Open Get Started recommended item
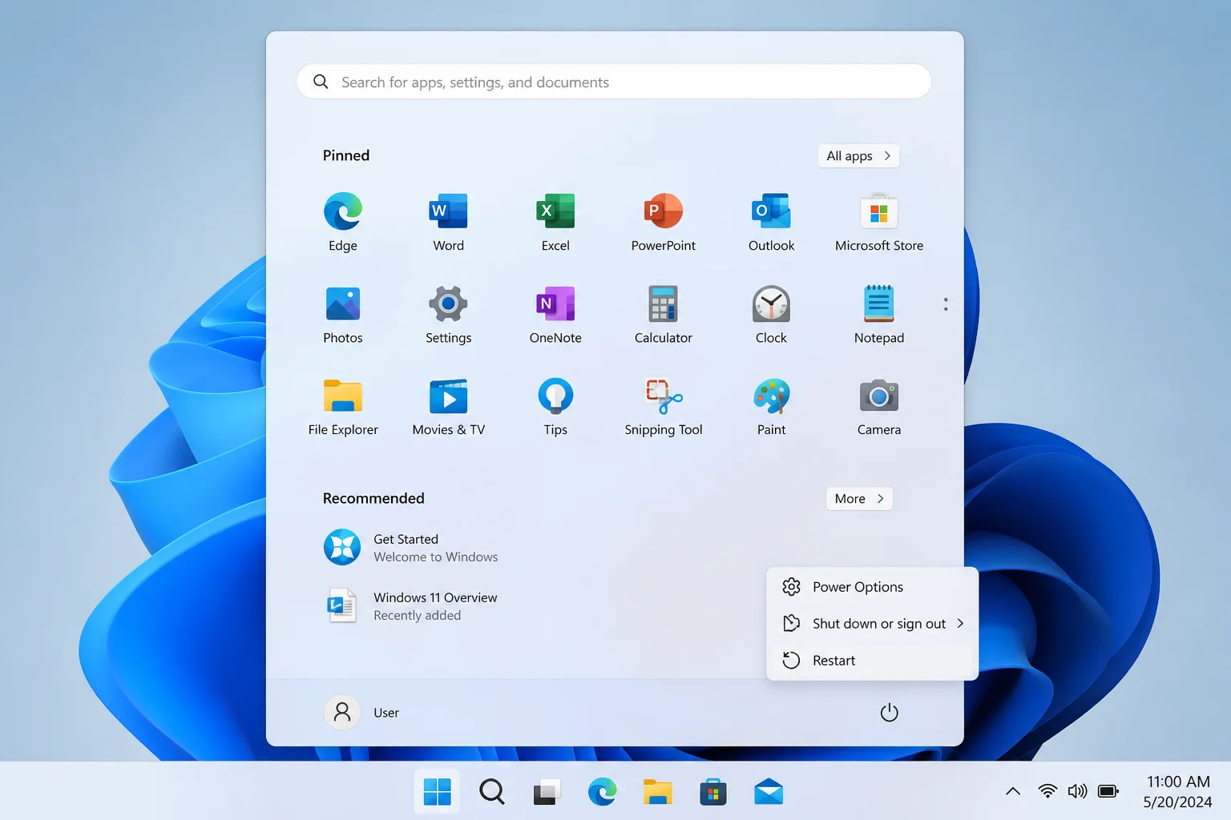The height and width of the screenshot is (820, 1231). pos(411,548)
